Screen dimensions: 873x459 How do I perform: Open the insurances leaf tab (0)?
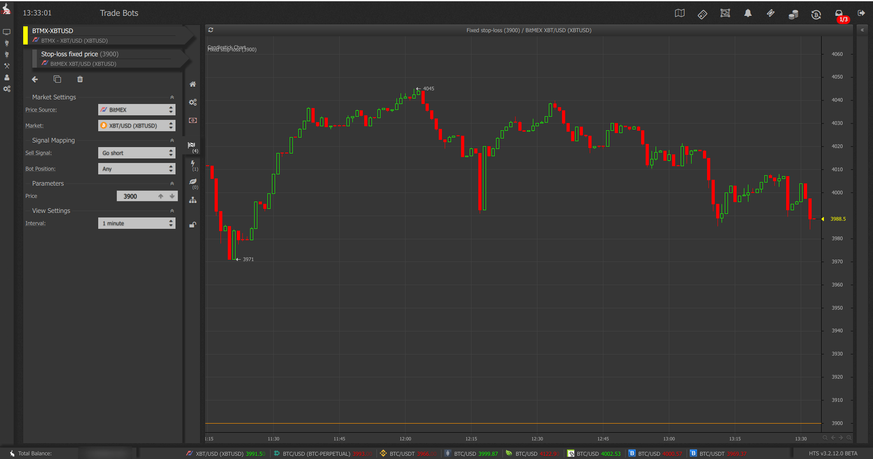[193, 183]
